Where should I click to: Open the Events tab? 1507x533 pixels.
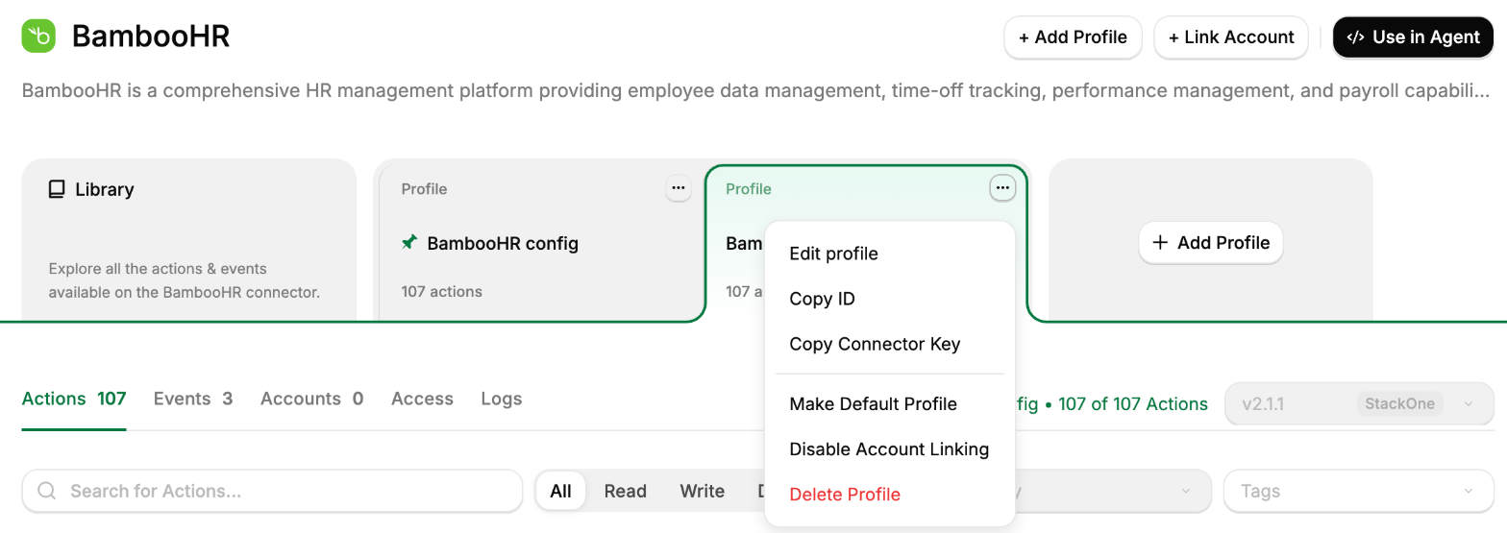pos(193,399)
